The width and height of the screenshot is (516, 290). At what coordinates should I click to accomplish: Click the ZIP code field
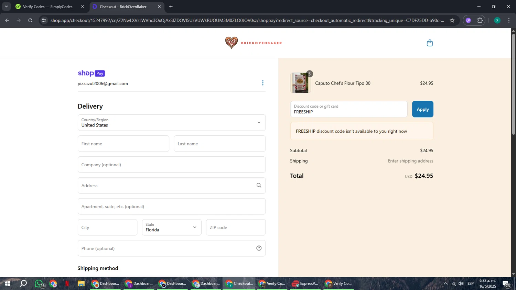point(236,227)
